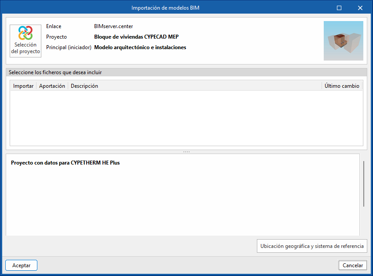
Task: Click the dotted splitter handle between panels
Action: 186,152
